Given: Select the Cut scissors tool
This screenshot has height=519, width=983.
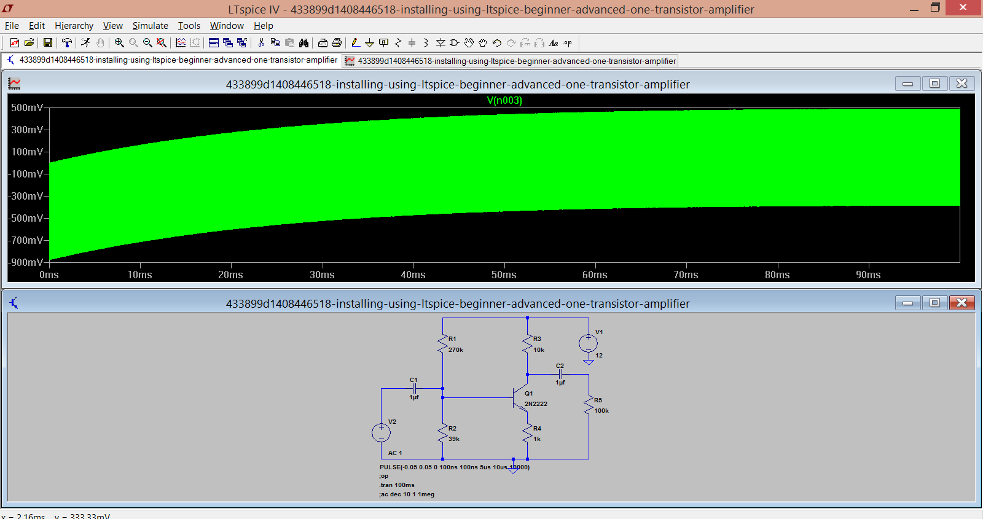Looking at the screenshot, I should coord(261,43).
